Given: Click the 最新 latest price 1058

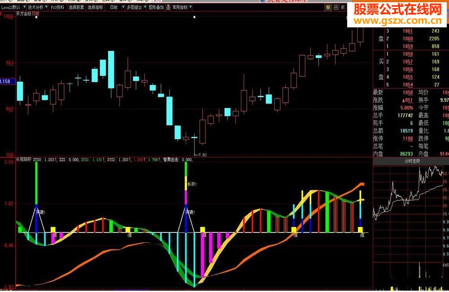Looking at the screenshot, I should tap(407, 92).
